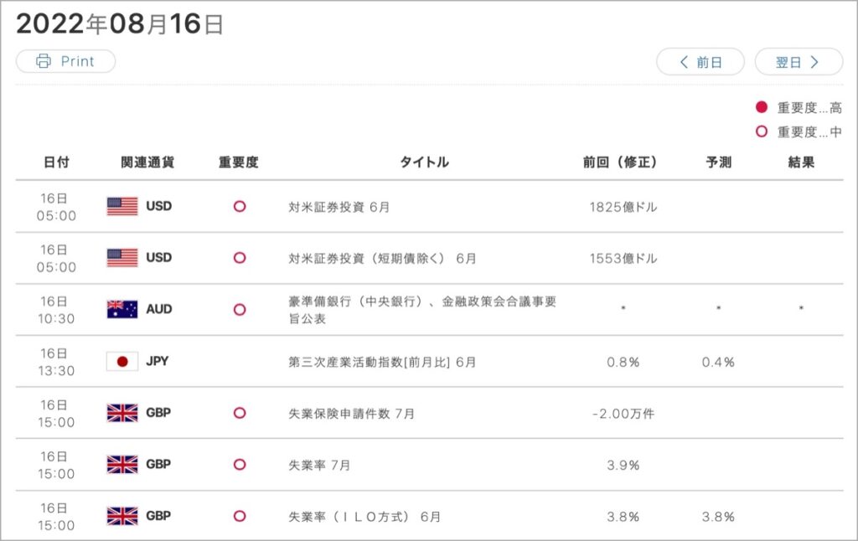858x541 pixels.
Task: Click the AUD currency label
Action: pyautogui.click(x=159, y=309)
